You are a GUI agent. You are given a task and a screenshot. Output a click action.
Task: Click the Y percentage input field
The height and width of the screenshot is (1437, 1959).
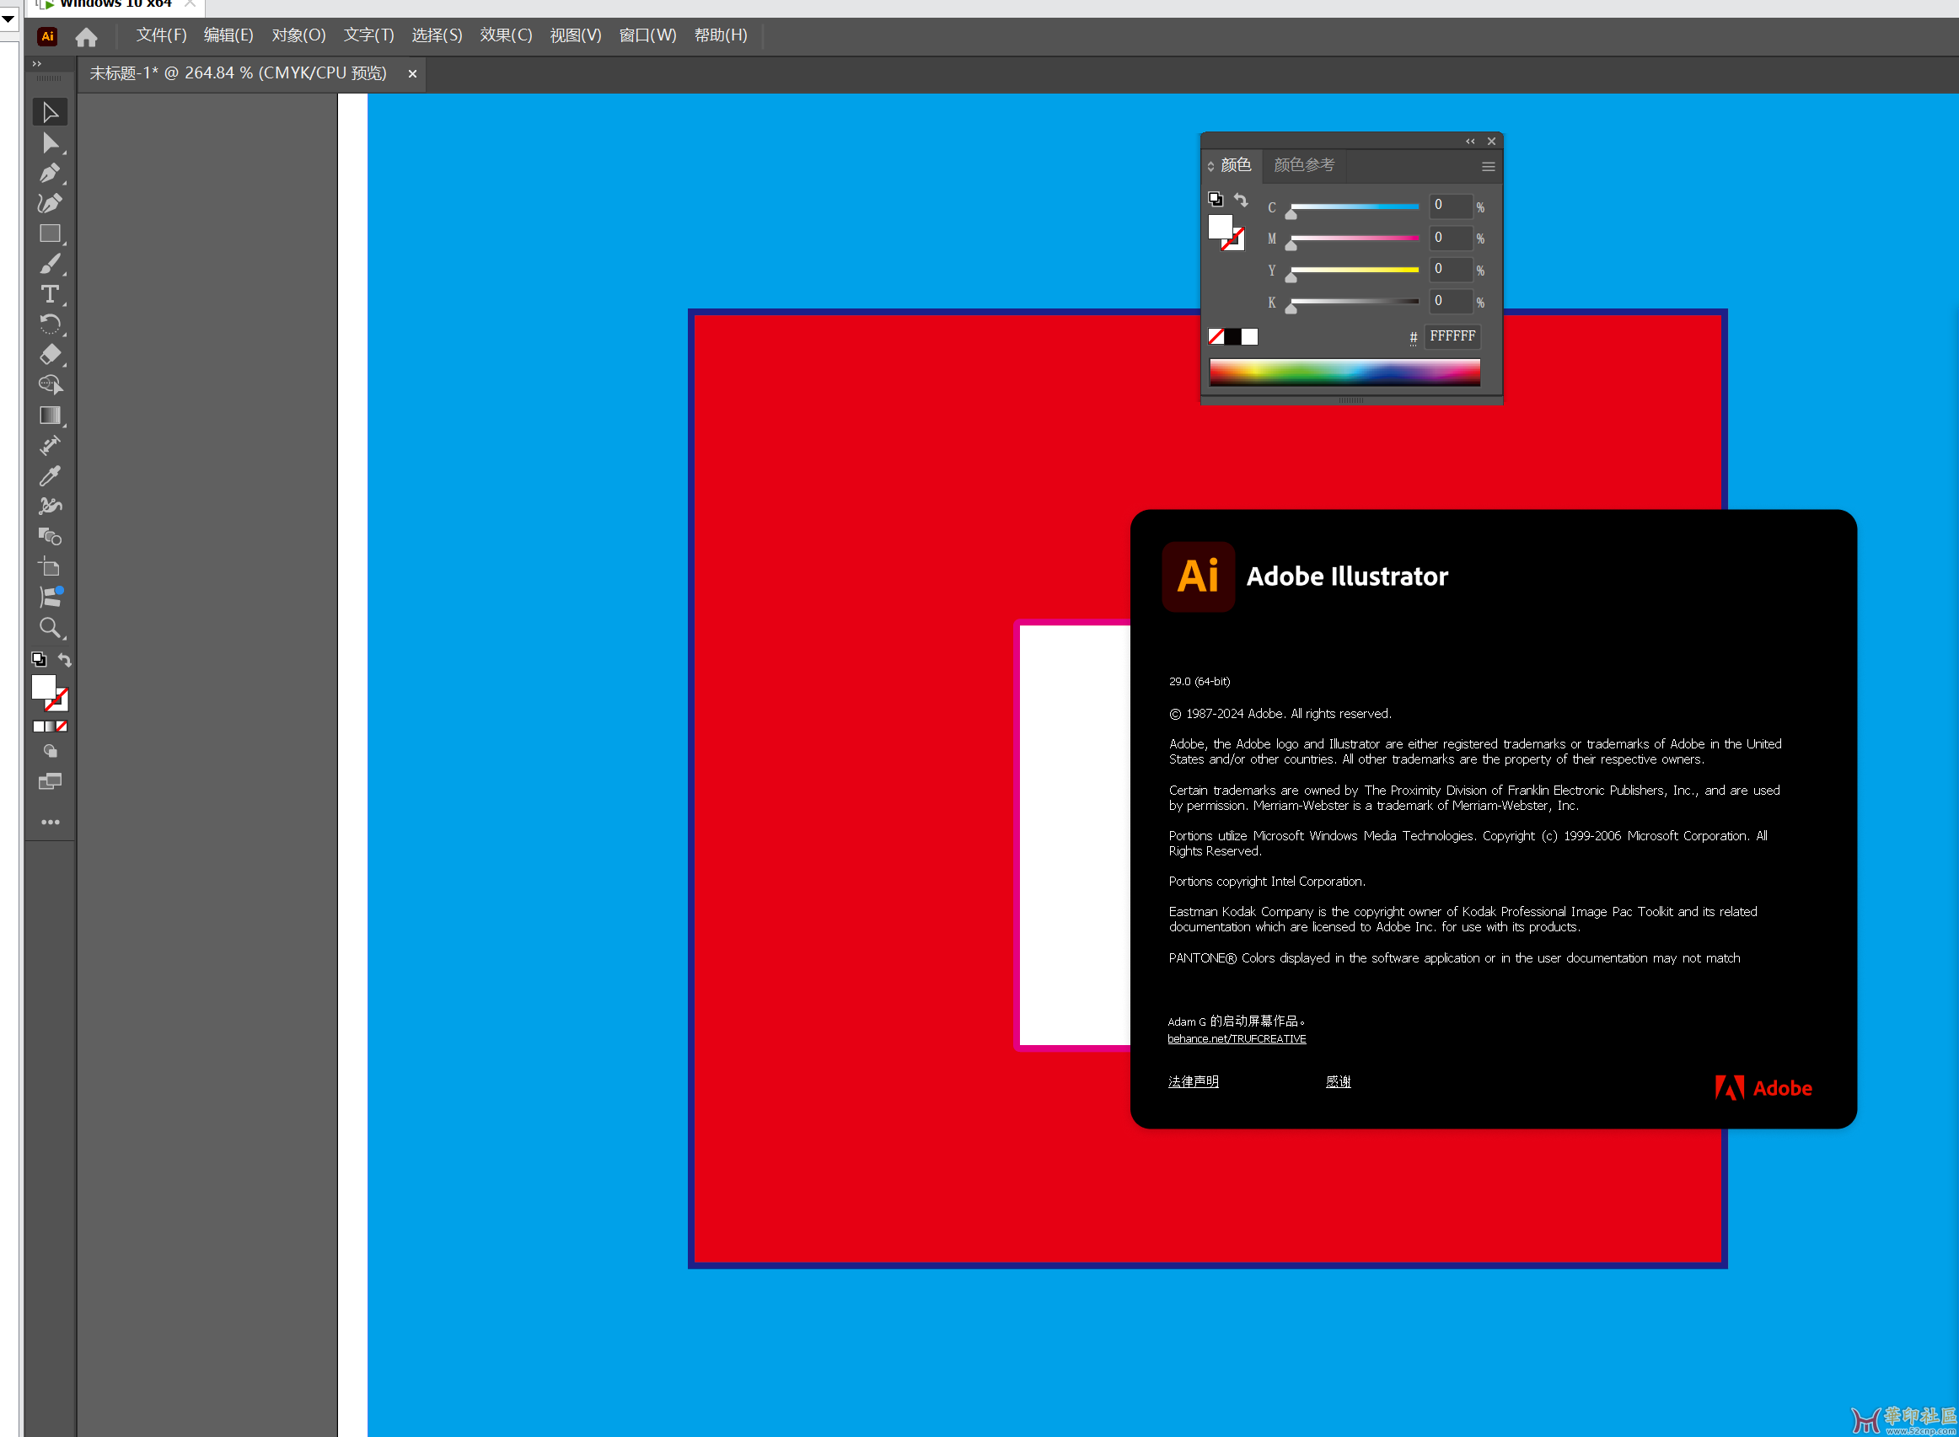point(1451,270)
